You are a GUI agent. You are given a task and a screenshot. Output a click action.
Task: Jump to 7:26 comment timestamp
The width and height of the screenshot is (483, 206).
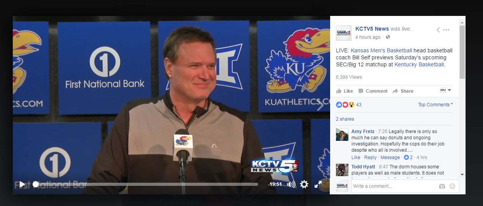pos(383,132)
